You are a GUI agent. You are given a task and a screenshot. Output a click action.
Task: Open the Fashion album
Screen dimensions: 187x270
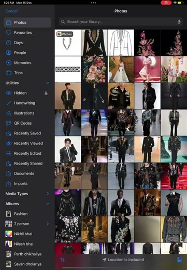pyautogui.click(x=27, y=214)
